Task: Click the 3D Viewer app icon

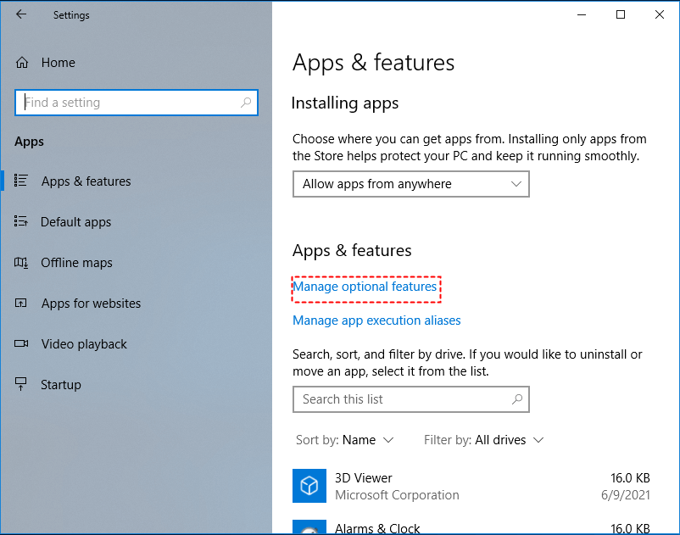Action: [x=309, y=486]
